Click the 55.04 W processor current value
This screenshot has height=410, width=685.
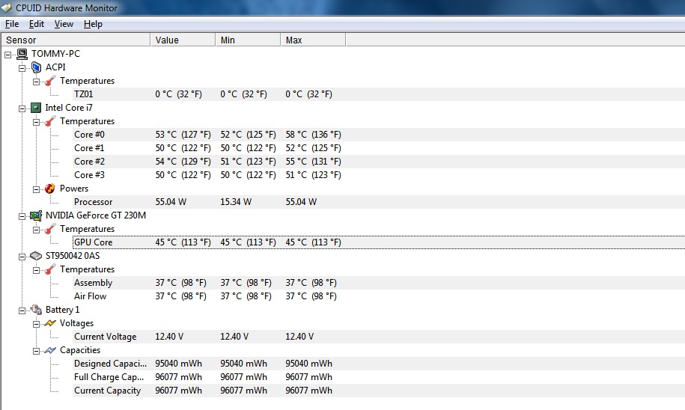[171, 202]
